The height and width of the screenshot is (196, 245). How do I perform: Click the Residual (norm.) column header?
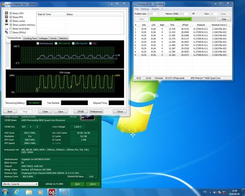[x=219, y=25]
